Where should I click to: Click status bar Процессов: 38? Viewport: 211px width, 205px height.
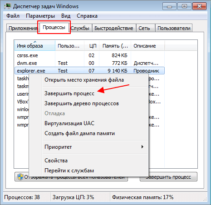[22, 197]
